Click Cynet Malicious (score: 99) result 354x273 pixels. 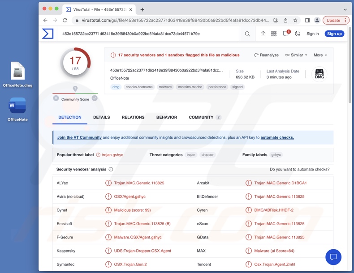tap(132, 210)
